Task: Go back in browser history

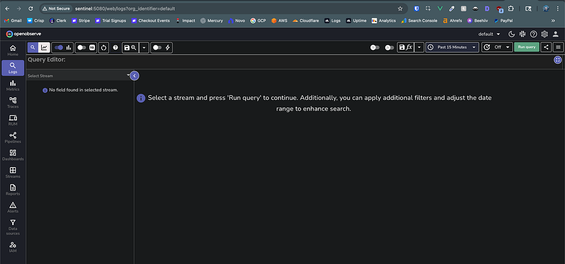Action: [x=7, y=8]
